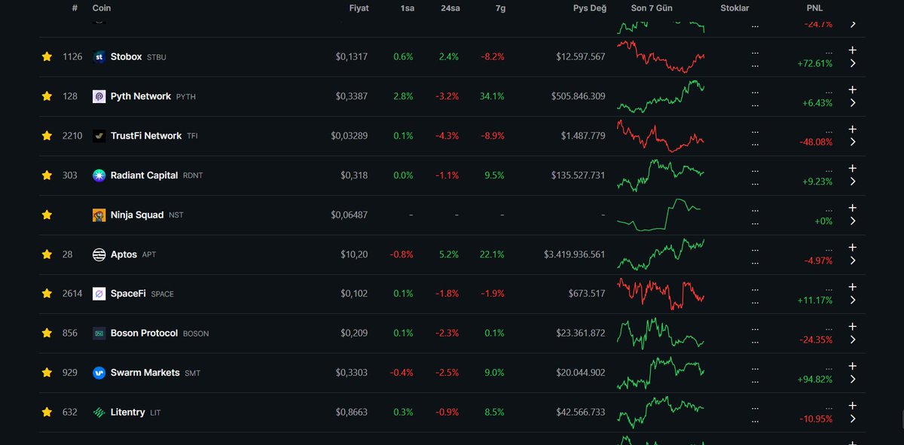Screen dimensions: 904x445
Task: Click the Radiant Capital coin logo
Action: click(99, 175)
